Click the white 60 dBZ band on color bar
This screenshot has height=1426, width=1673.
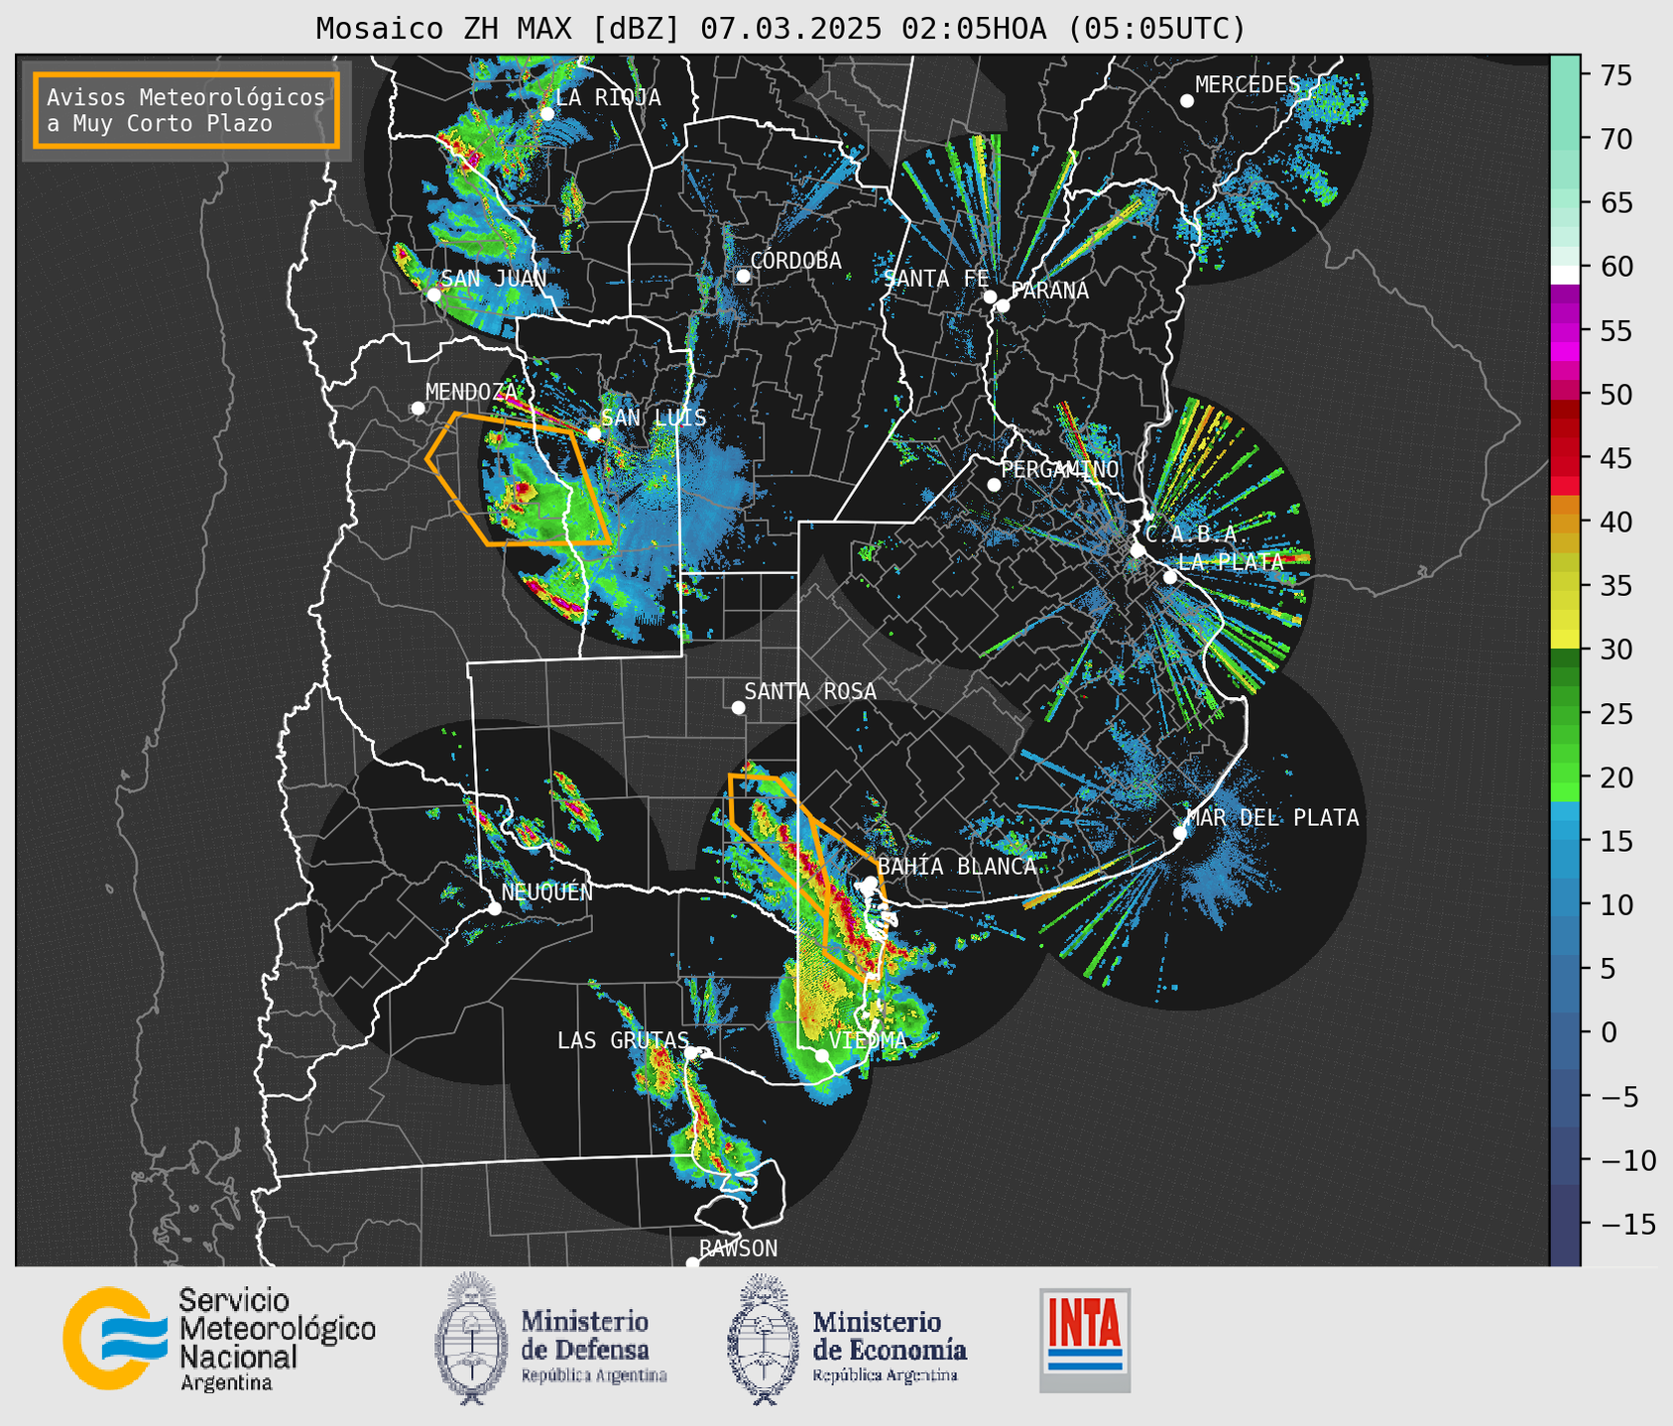coord(1565,275)
